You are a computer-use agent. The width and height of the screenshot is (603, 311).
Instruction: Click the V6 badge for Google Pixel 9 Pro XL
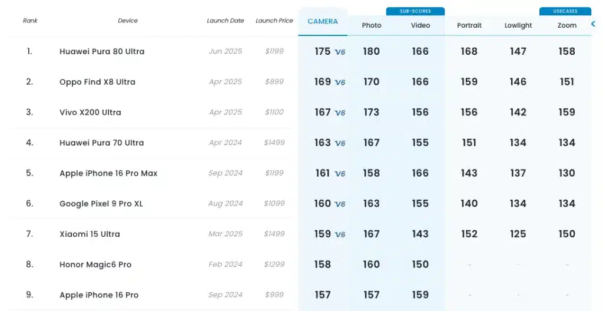(340, 204)
